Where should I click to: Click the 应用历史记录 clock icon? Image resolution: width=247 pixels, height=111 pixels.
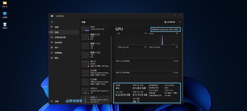click(52, 37)
